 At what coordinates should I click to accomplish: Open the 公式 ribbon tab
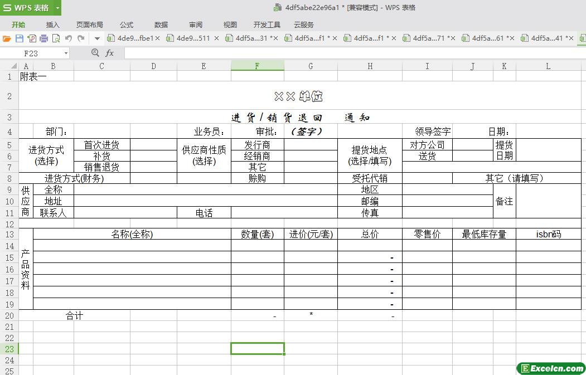click(127, 25)
